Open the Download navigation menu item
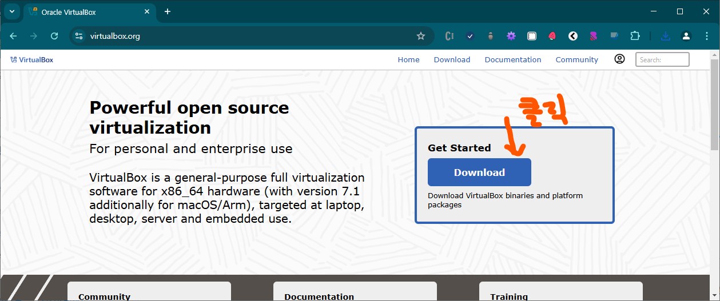This screenshot has width=720, height=301. (x=452, y=59)
